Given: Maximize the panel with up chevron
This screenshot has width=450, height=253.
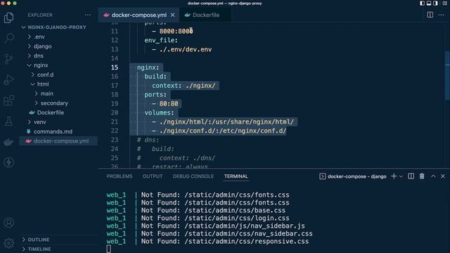Looking at the screenshot, I should (433, 176).
